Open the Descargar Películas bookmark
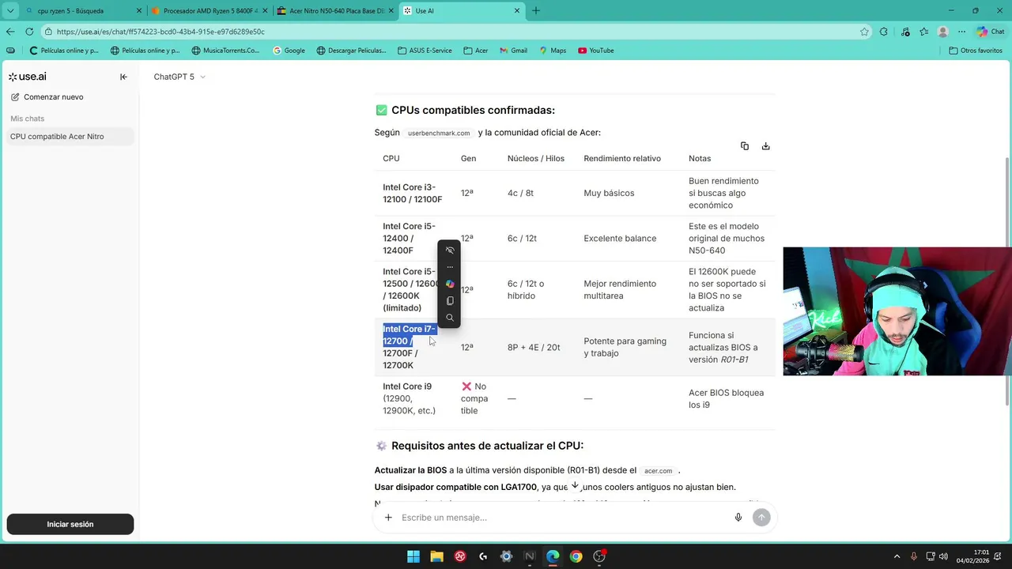The width and height of the screenshot is (1012, 569). (351, 51)
